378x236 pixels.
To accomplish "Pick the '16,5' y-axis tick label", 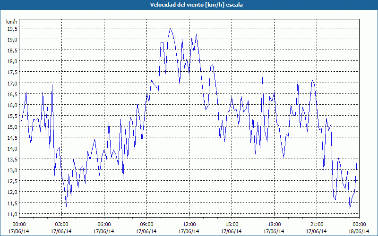I will tap(12, 94).
